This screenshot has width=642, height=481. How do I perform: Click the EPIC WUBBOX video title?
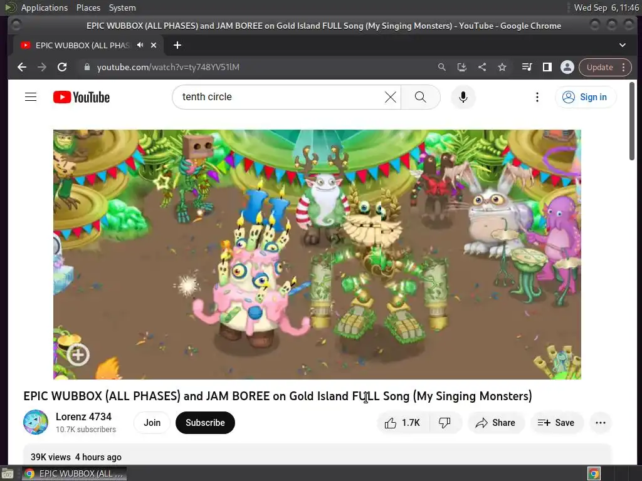(x=278, y=396)
